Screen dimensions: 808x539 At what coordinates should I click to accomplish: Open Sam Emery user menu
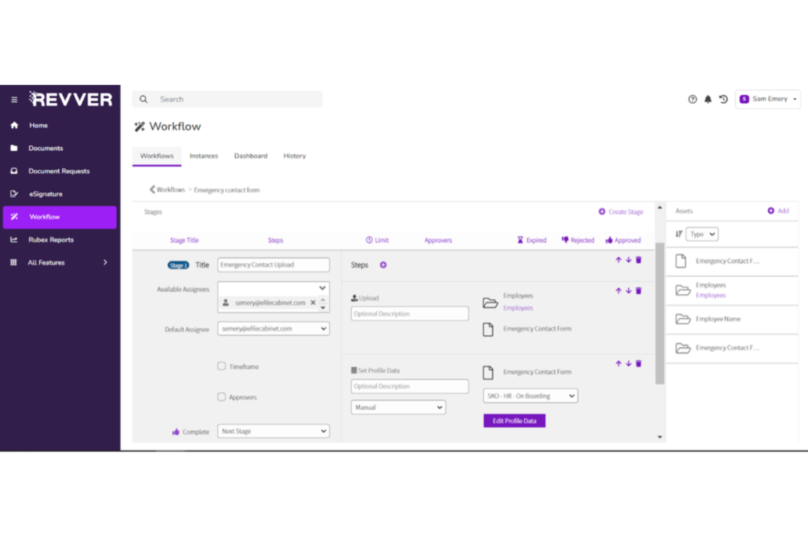(x=768, y=99)
